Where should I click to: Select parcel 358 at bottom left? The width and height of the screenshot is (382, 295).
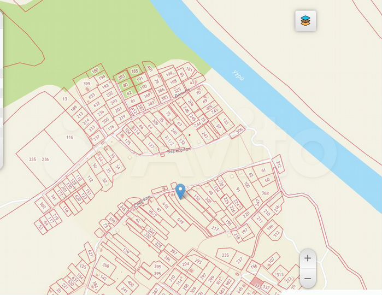tap(105, 265)
